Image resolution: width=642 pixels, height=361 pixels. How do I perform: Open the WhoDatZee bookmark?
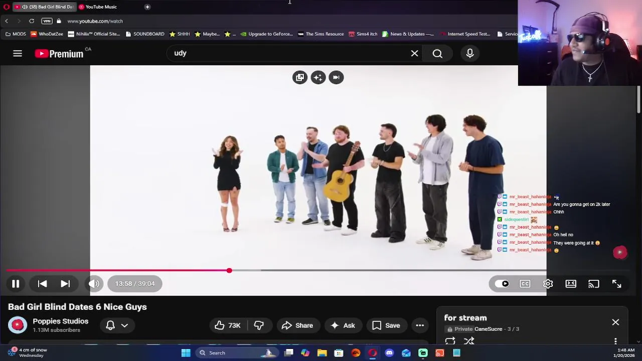coord(47,34)
